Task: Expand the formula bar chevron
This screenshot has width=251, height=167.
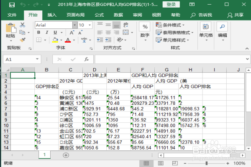Action: pyautogui.click(x=247, y=59)
